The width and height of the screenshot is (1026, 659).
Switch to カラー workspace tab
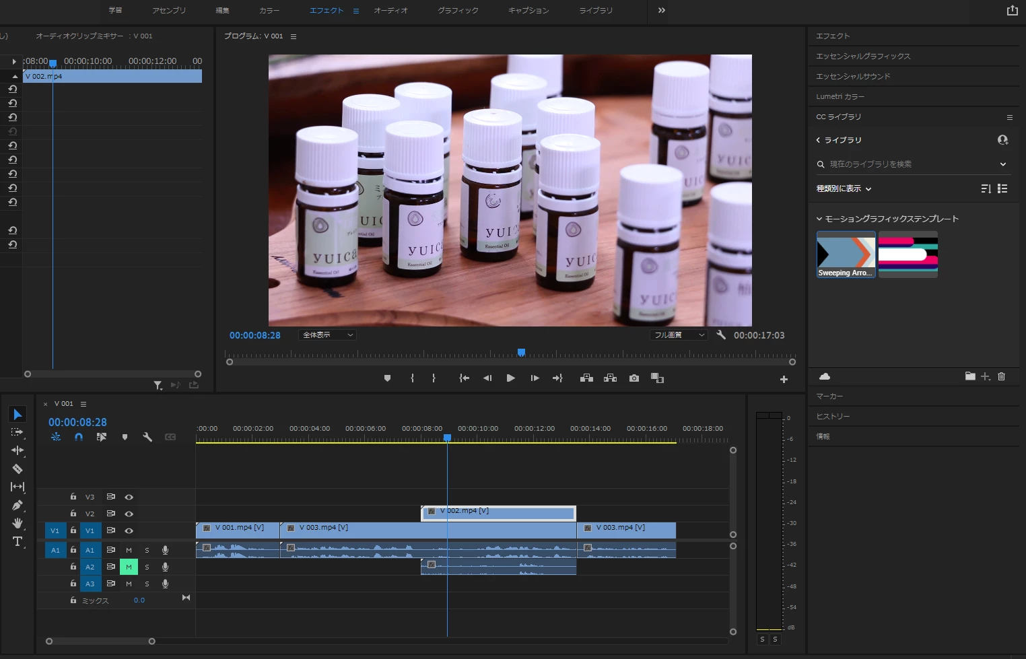pos(269,10)
